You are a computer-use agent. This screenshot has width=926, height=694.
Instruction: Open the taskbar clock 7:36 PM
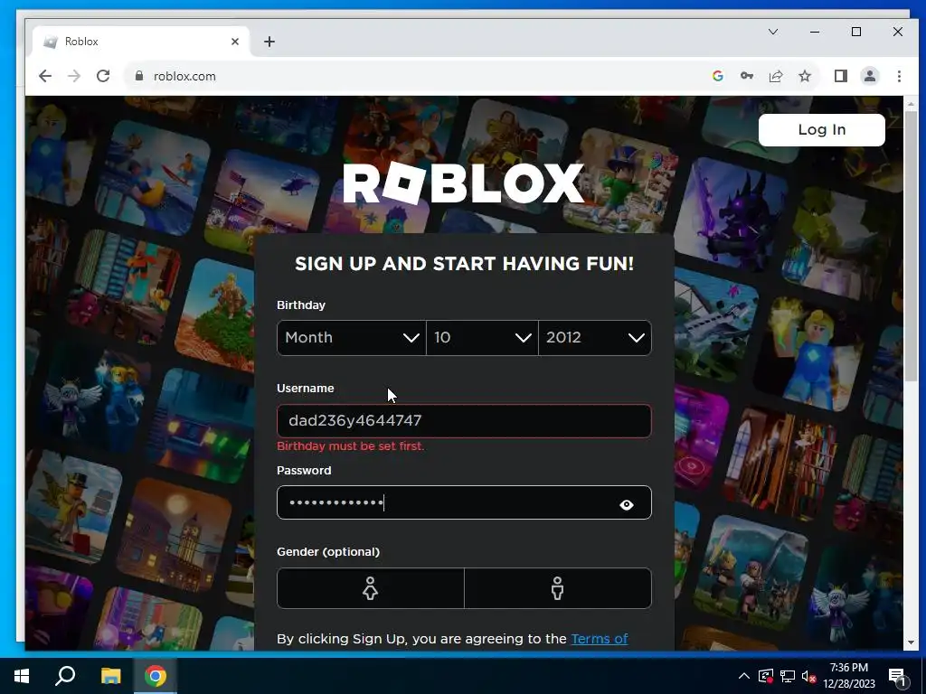coord(848,676)
